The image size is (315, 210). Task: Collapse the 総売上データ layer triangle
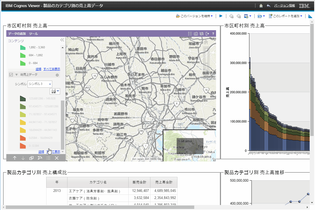tap(16, 75)
